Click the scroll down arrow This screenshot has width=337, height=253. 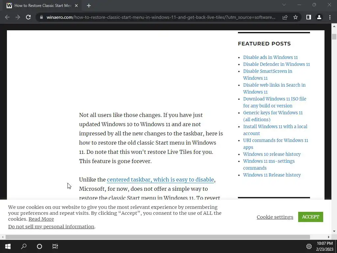click(334, 231)
